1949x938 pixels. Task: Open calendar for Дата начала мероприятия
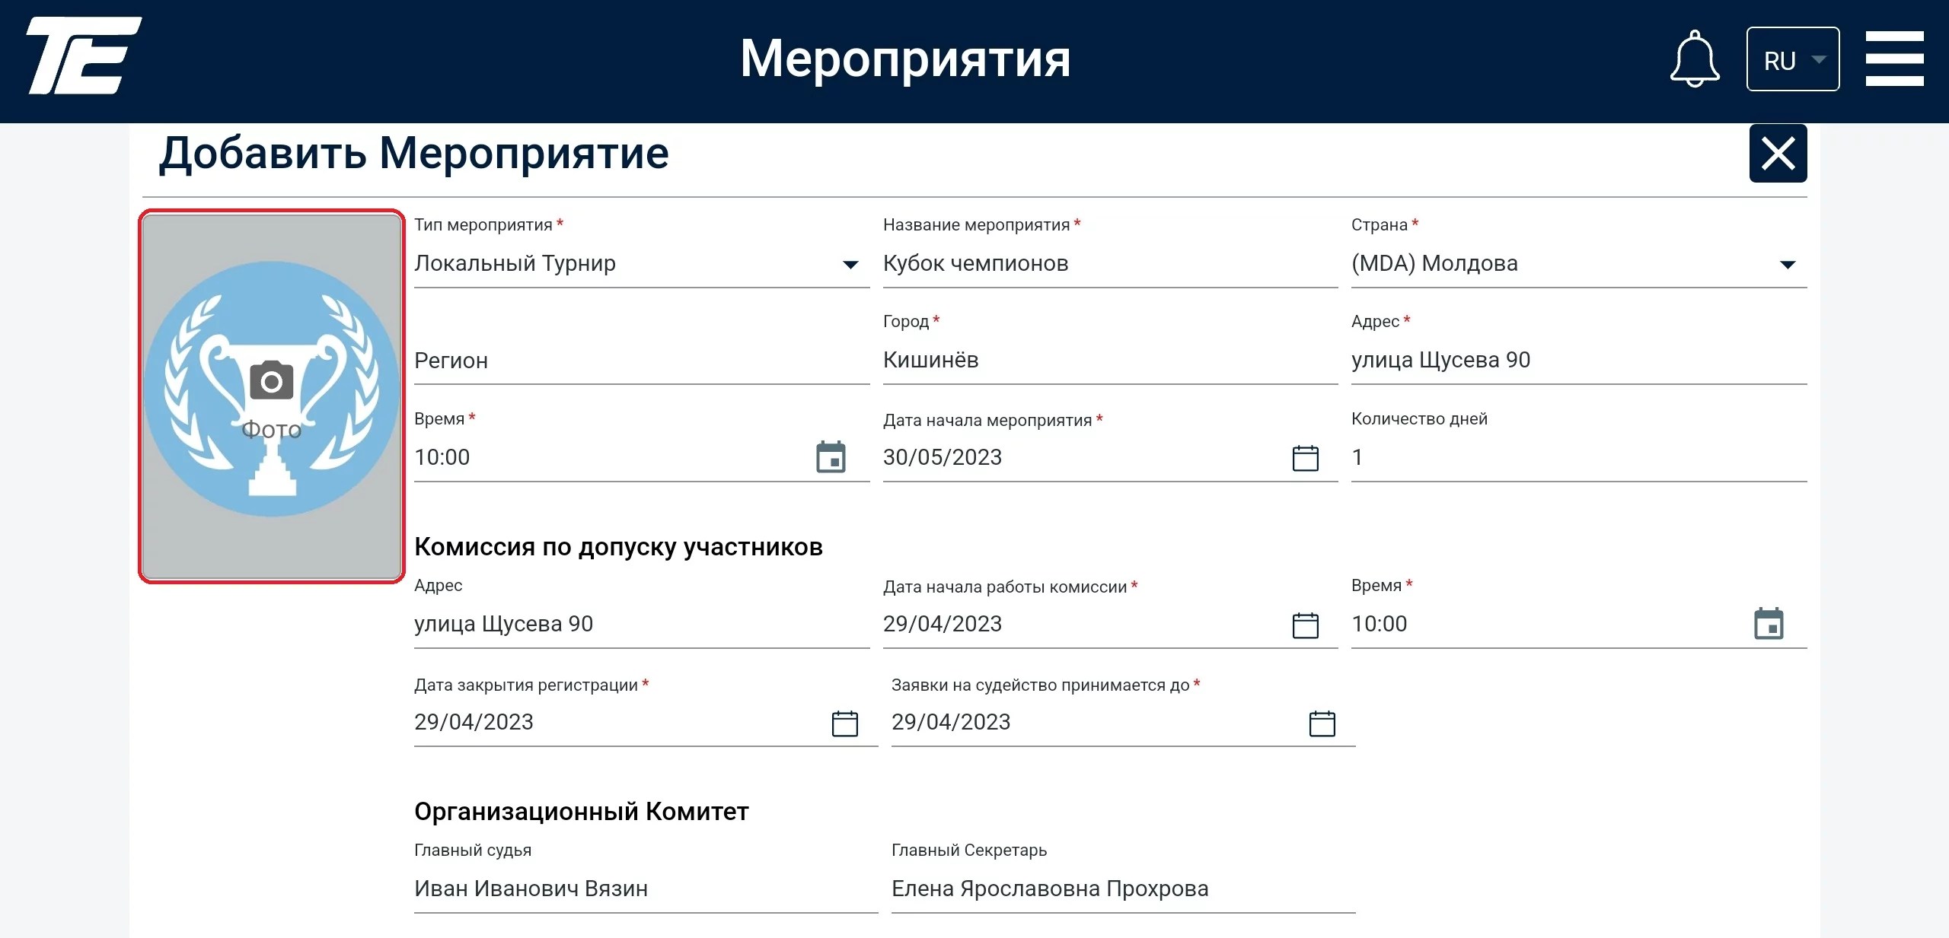[x=1306, y=458]
